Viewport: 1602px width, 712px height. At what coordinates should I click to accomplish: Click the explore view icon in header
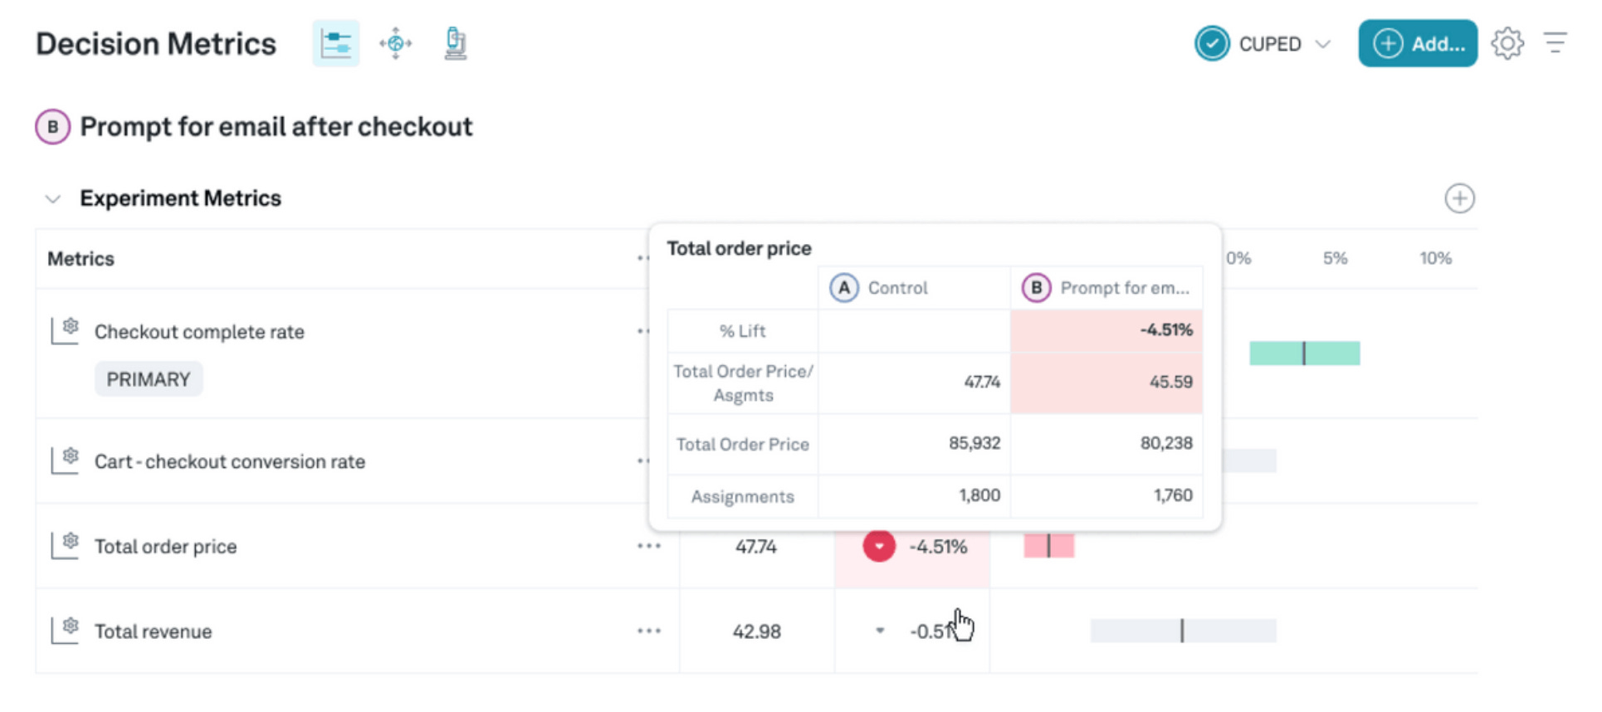tap(396, 43)
